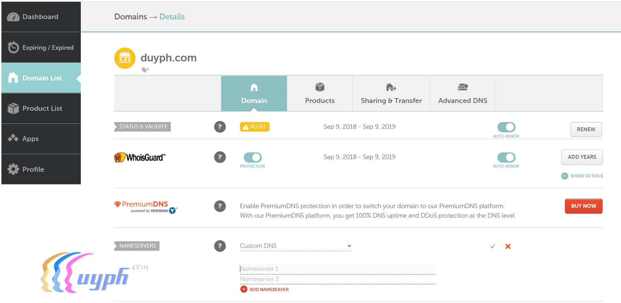Cancel nameserver changes with the red X
The height and width of the screenshot is (303, 621).
click(x=508, y=246)
